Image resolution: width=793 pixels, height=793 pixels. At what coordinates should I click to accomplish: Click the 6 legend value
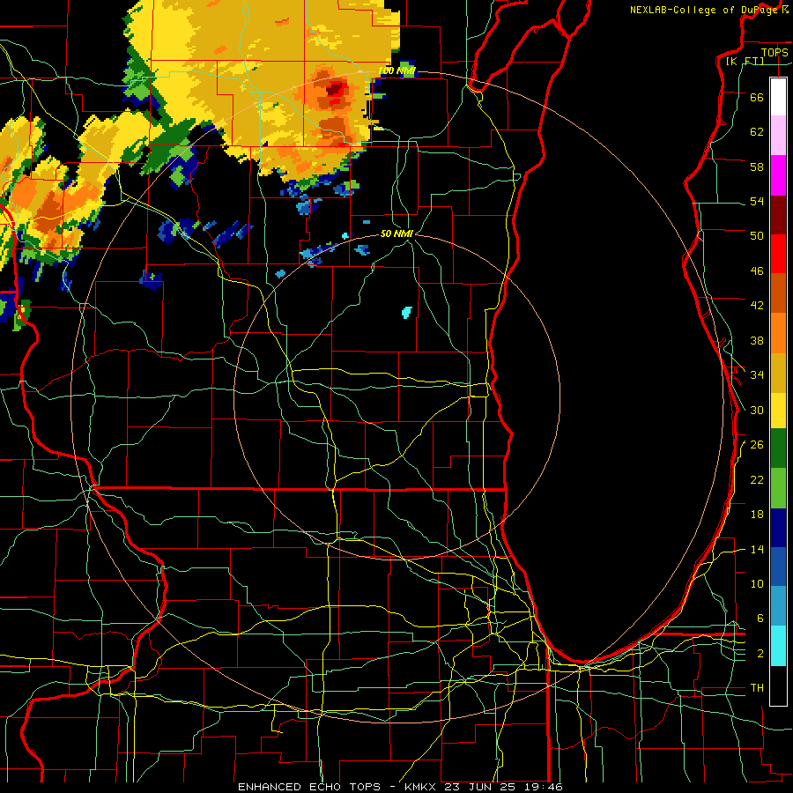click(760, 618)
